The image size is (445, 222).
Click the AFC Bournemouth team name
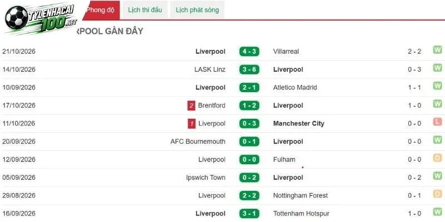coord(198,142)
